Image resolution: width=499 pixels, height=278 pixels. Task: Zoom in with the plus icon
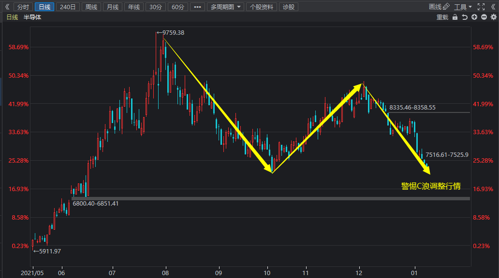(474, 17)
